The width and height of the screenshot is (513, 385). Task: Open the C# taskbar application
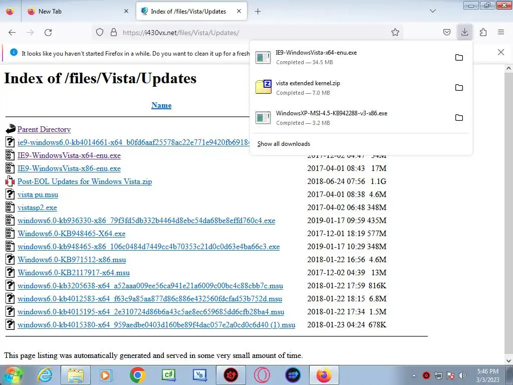168,375
